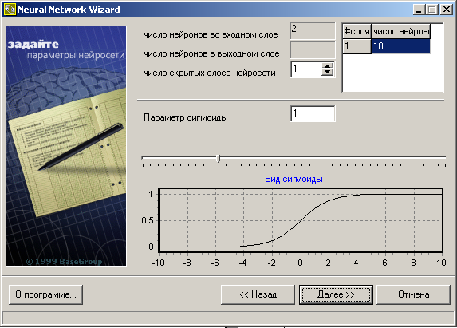Viewport: 457px width, 328px height.
Task: Click the input layer neurons field
Action: pyautogui.click(x=313, y=30)
